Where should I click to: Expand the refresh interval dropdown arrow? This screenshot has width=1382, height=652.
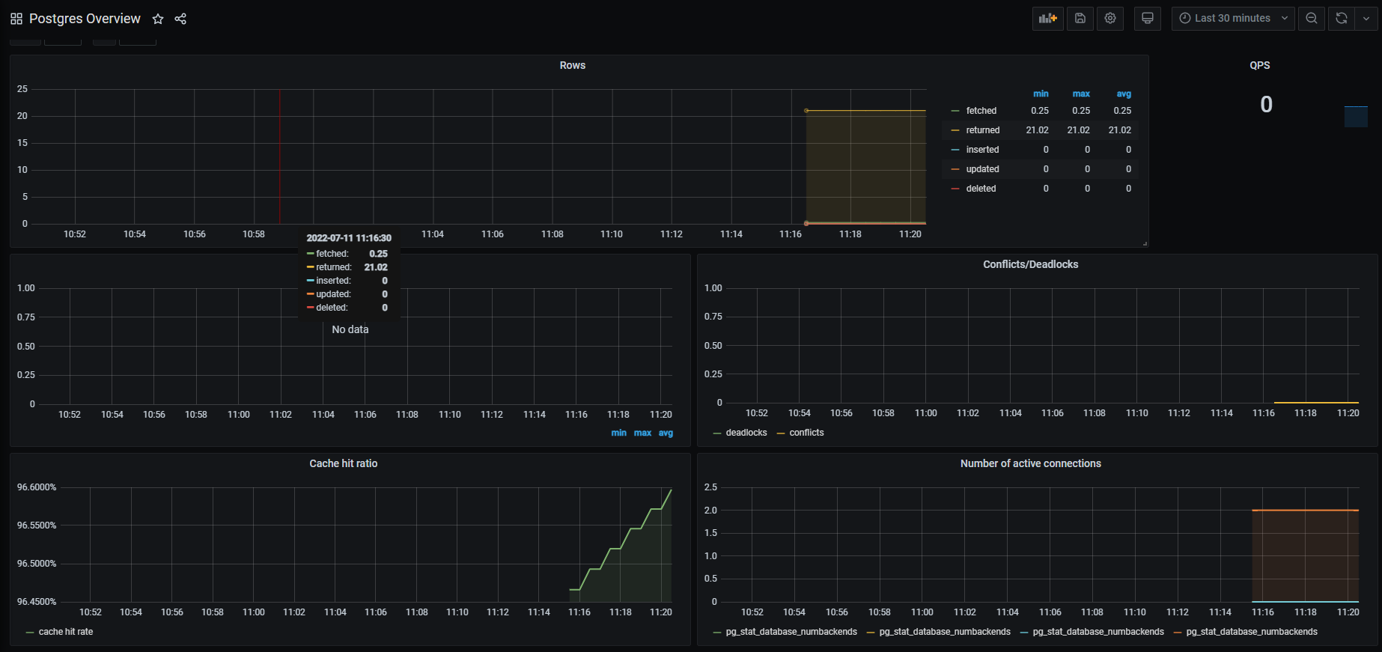pos(1366,19)
